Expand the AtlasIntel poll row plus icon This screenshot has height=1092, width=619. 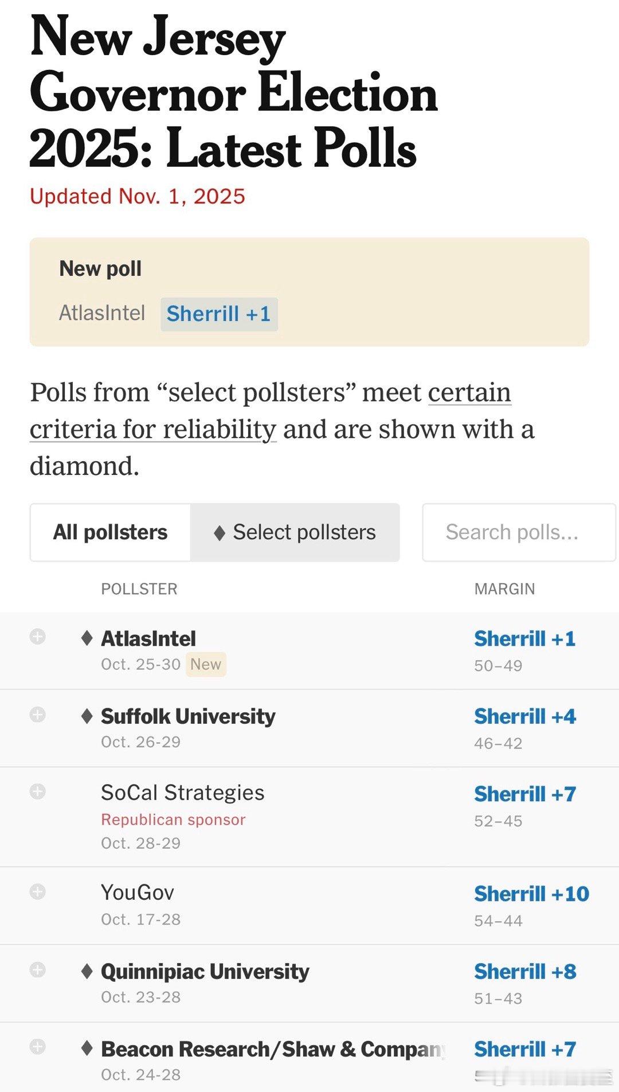pos(38,637)
